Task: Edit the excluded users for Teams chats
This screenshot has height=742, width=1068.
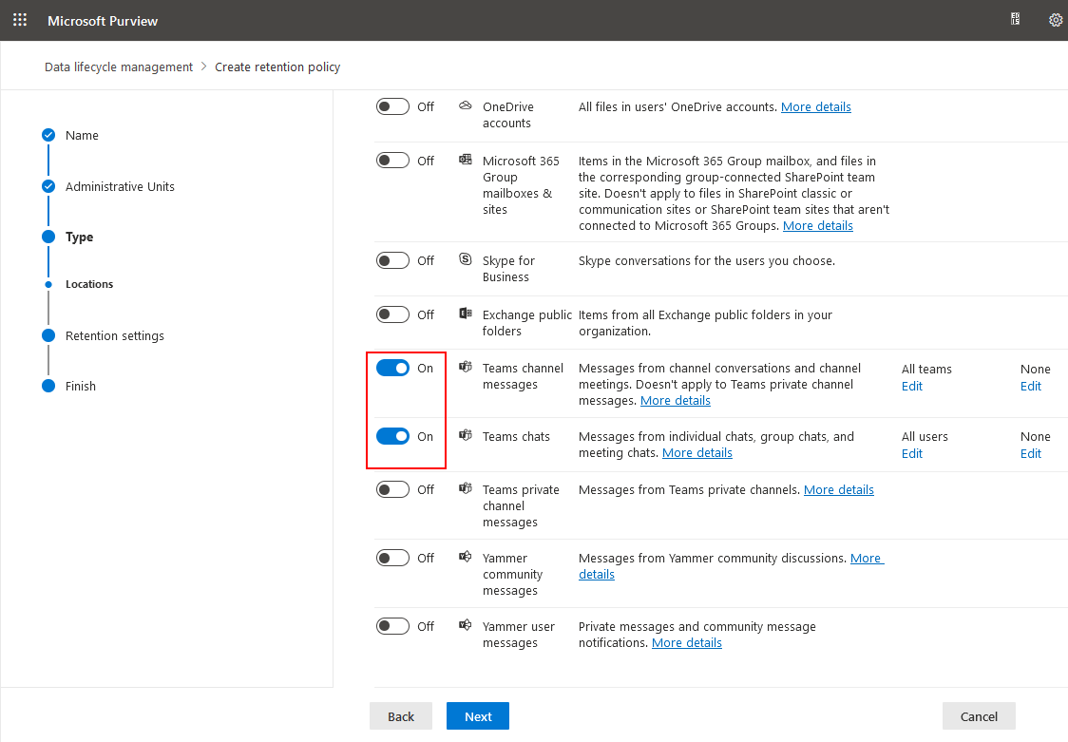Action: 1031,453
